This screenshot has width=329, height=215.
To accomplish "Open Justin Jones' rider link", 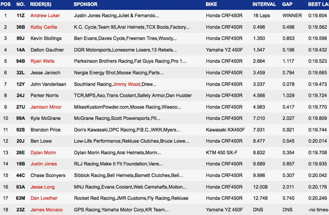I will pos(43,164).
